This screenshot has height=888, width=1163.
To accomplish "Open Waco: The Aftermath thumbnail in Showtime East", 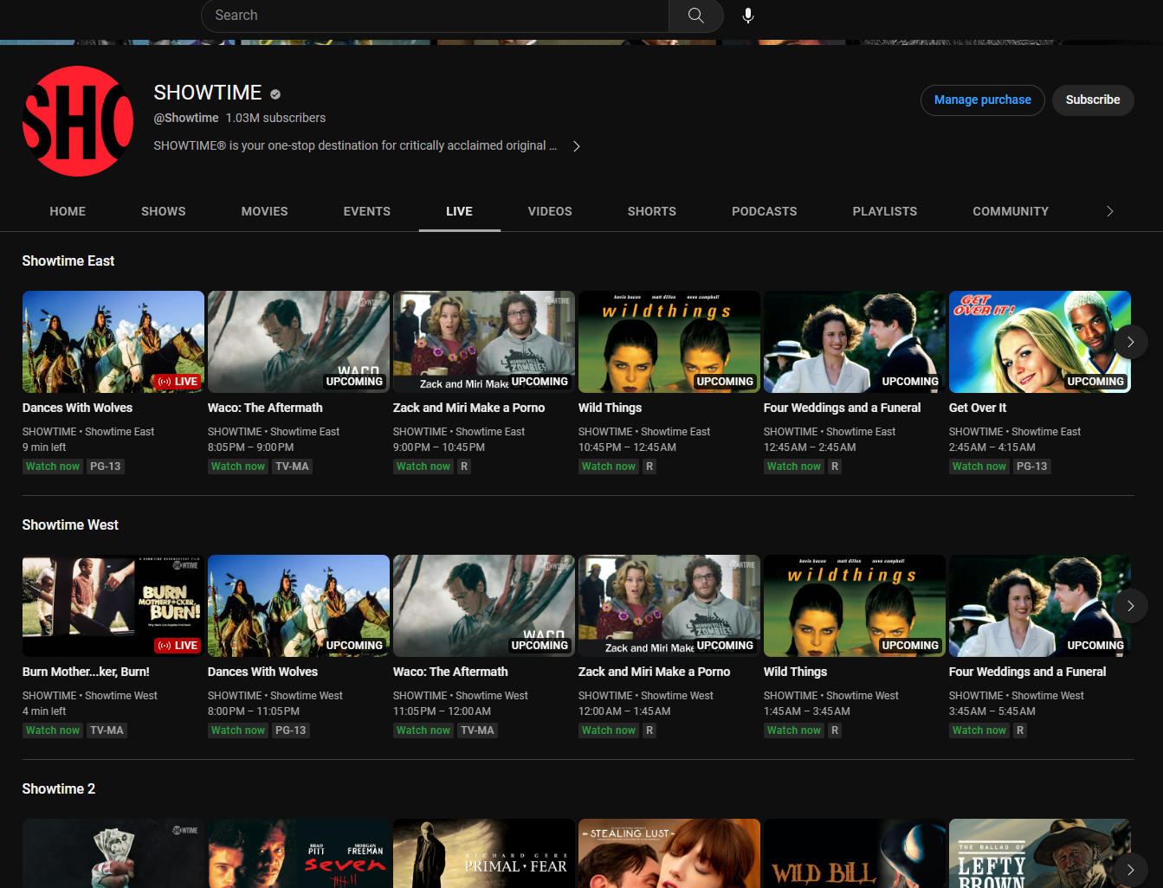I will (299, 342).
